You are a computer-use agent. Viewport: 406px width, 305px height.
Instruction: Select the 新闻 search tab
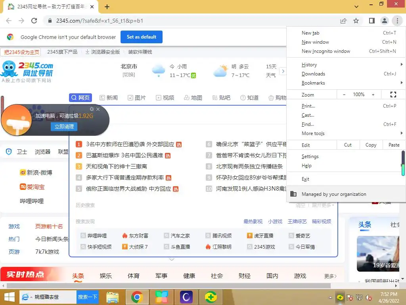pos(109,98)
